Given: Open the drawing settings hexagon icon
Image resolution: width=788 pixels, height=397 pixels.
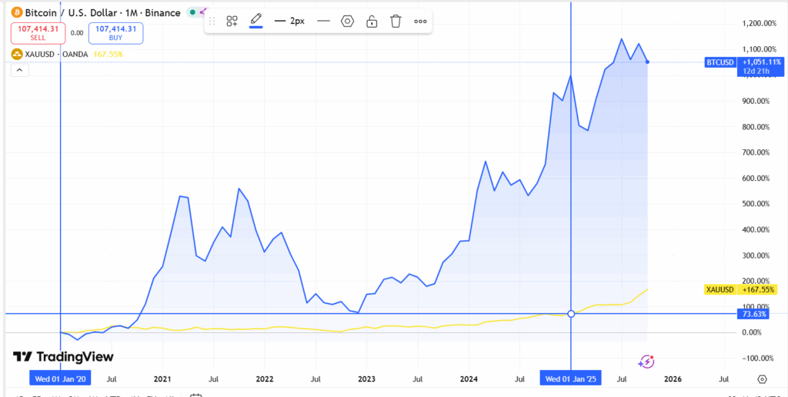Looking at the screenshot, I should [347, 22].
